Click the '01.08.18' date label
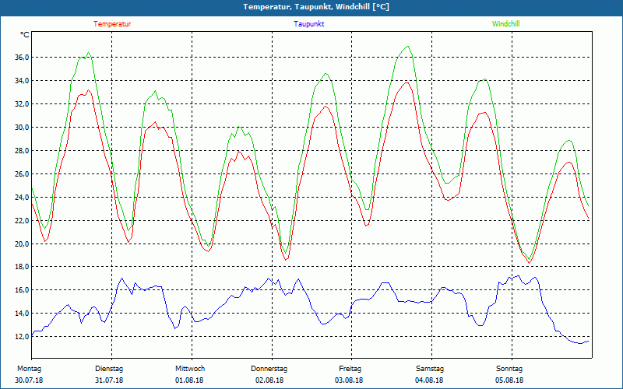623x389 pixels. (189, 380)
